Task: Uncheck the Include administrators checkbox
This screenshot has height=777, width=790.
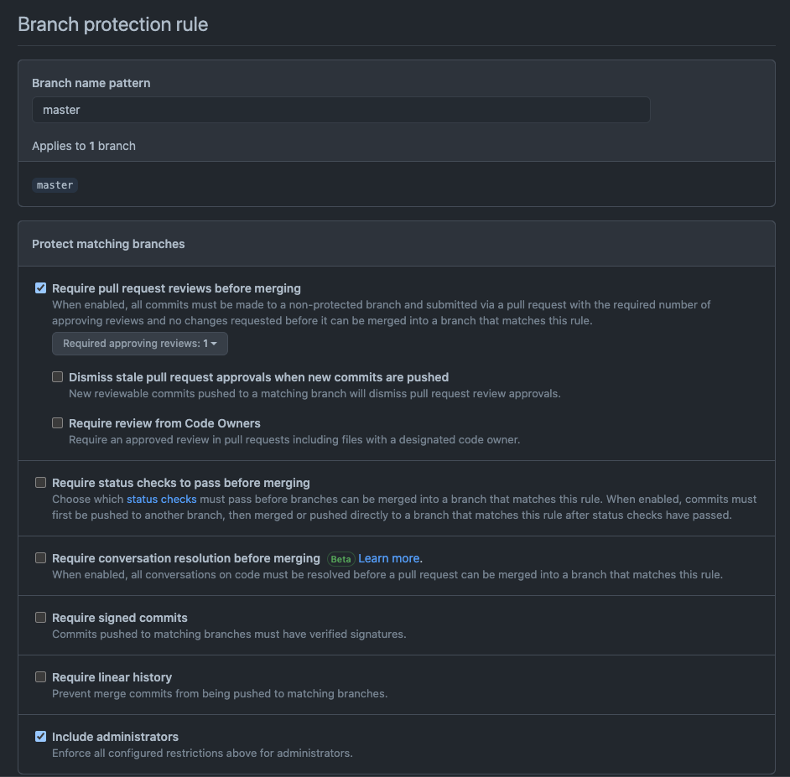Action: pyautogui.click(x=41, y=736)
